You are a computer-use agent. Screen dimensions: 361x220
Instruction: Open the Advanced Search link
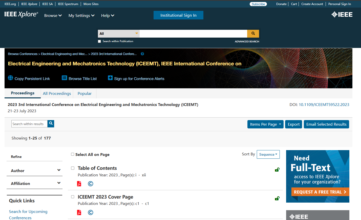[247, 41]
